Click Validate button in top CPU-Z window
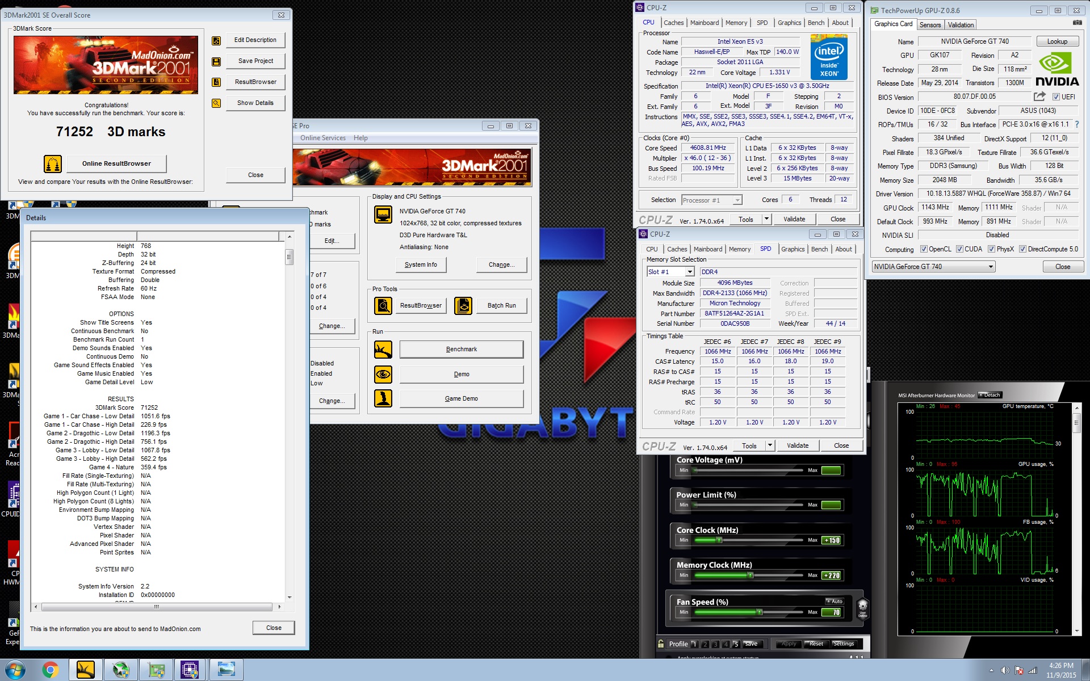1090x681 pixels. (x=794, y=219)
